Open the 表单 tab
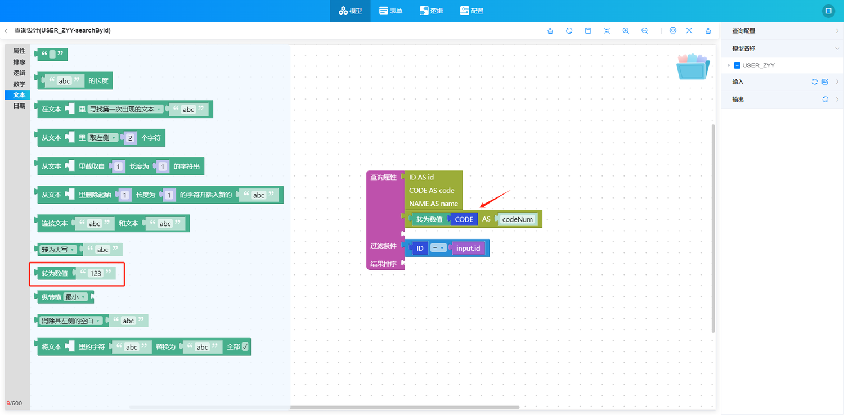The width and height of the screenshot is (844, 415). tap(390, 11)
